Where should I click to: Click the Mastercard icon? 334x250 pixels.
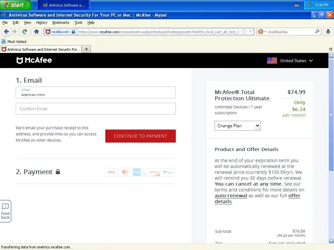point(125,172)
